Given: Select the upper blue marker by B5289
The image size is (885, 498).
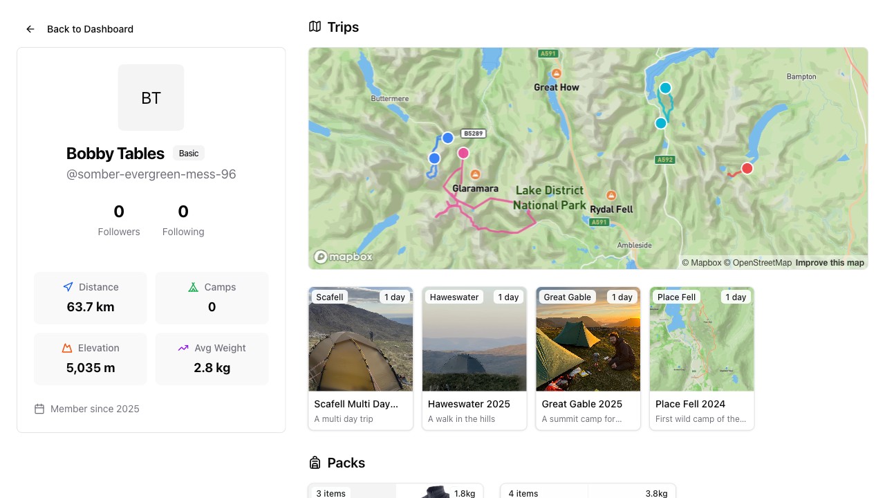Looking at the screenshot, I should pyautogui.click(x=447, y=138).
